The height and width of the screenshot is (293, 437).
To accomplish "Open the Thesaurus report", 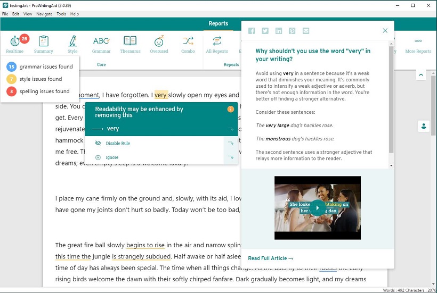I will point(130,44).
